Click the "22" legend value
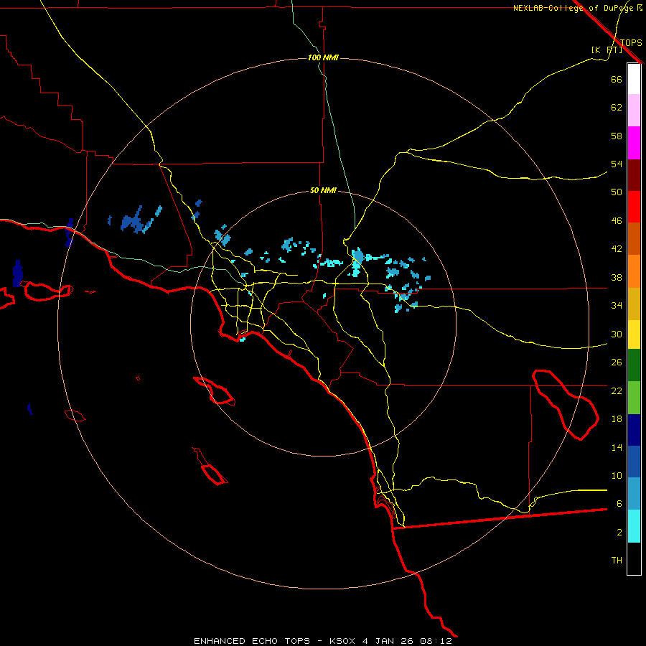 617,390
